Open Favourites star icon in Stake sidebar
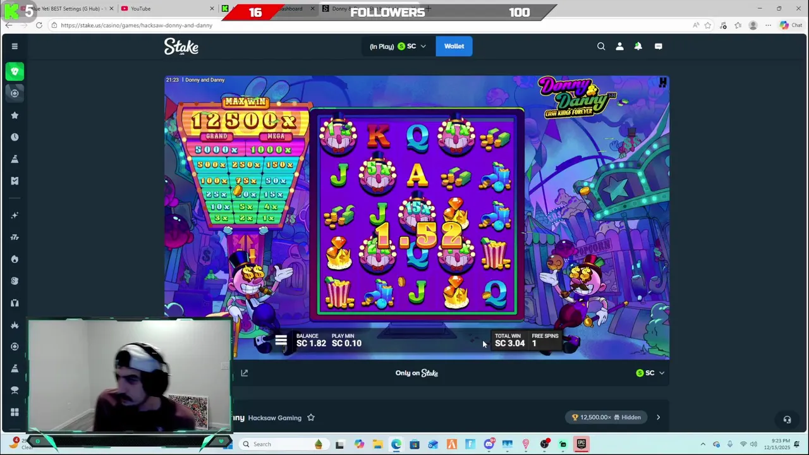This screenshot has height=455, width=809. point(15,115)
